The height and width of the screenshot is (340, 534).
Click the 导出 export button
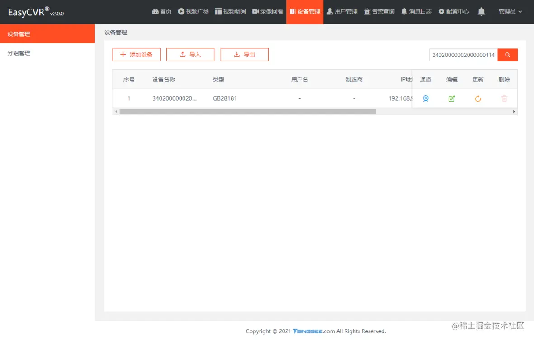pos(245,54)
